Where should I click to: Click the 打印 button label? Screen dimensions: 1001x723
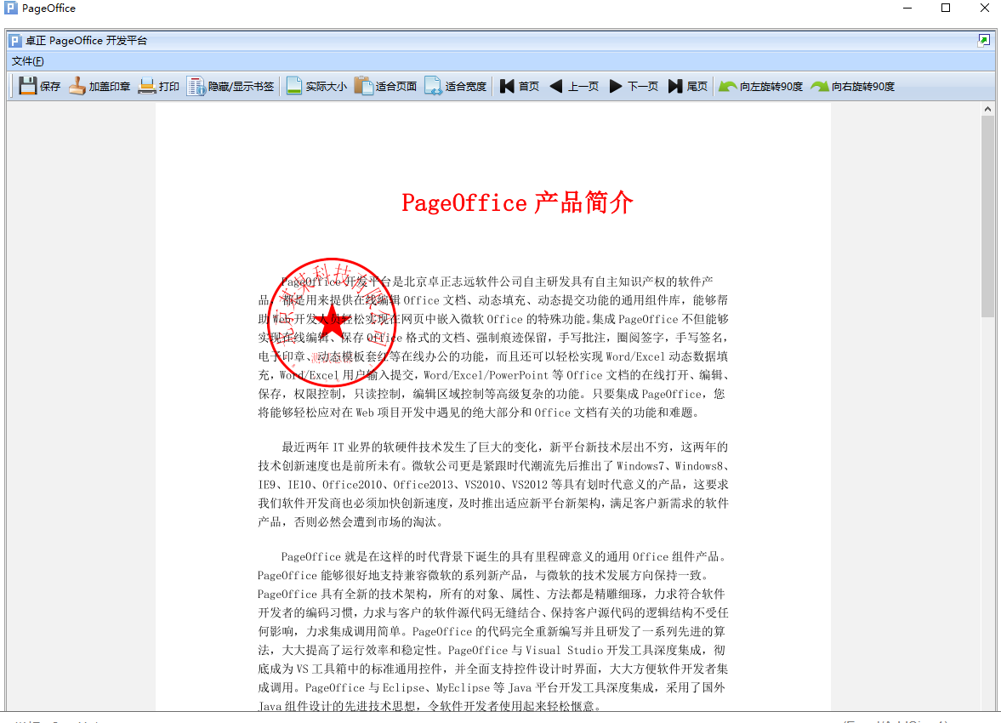coord(169,86)
